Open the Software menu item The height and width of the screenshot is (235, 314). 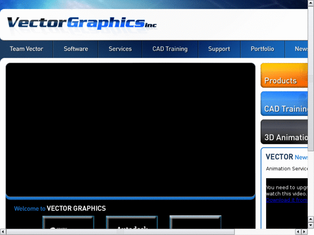coord(76,49)
